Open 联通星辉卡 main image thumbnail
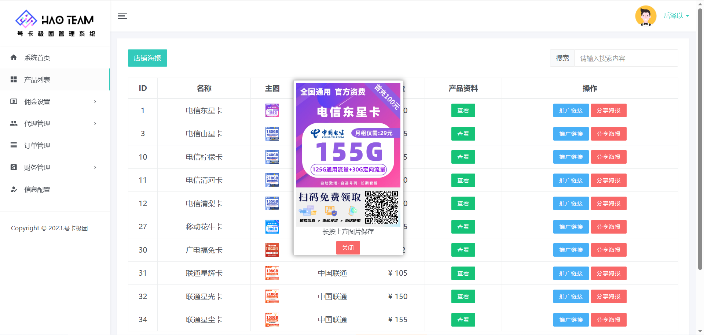This screenshot has width=704, height=335. (x=272, y=273)
